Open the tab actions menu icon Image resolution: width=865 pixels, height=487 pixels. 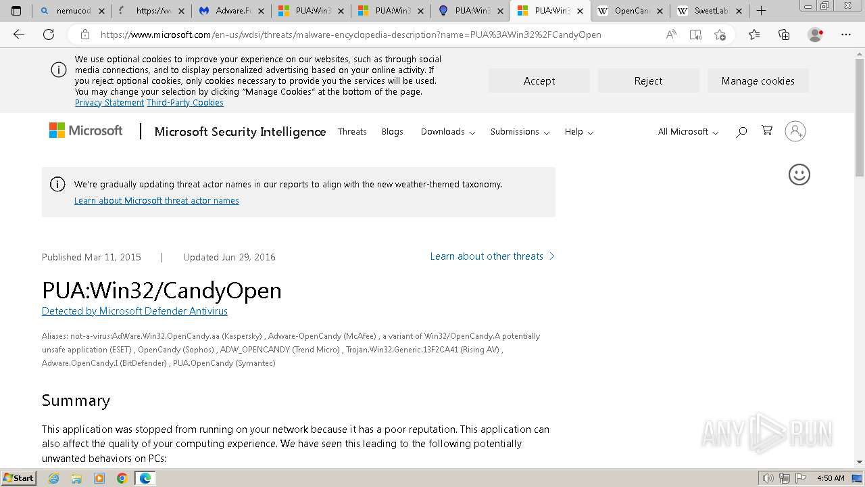tap(16, 11)
